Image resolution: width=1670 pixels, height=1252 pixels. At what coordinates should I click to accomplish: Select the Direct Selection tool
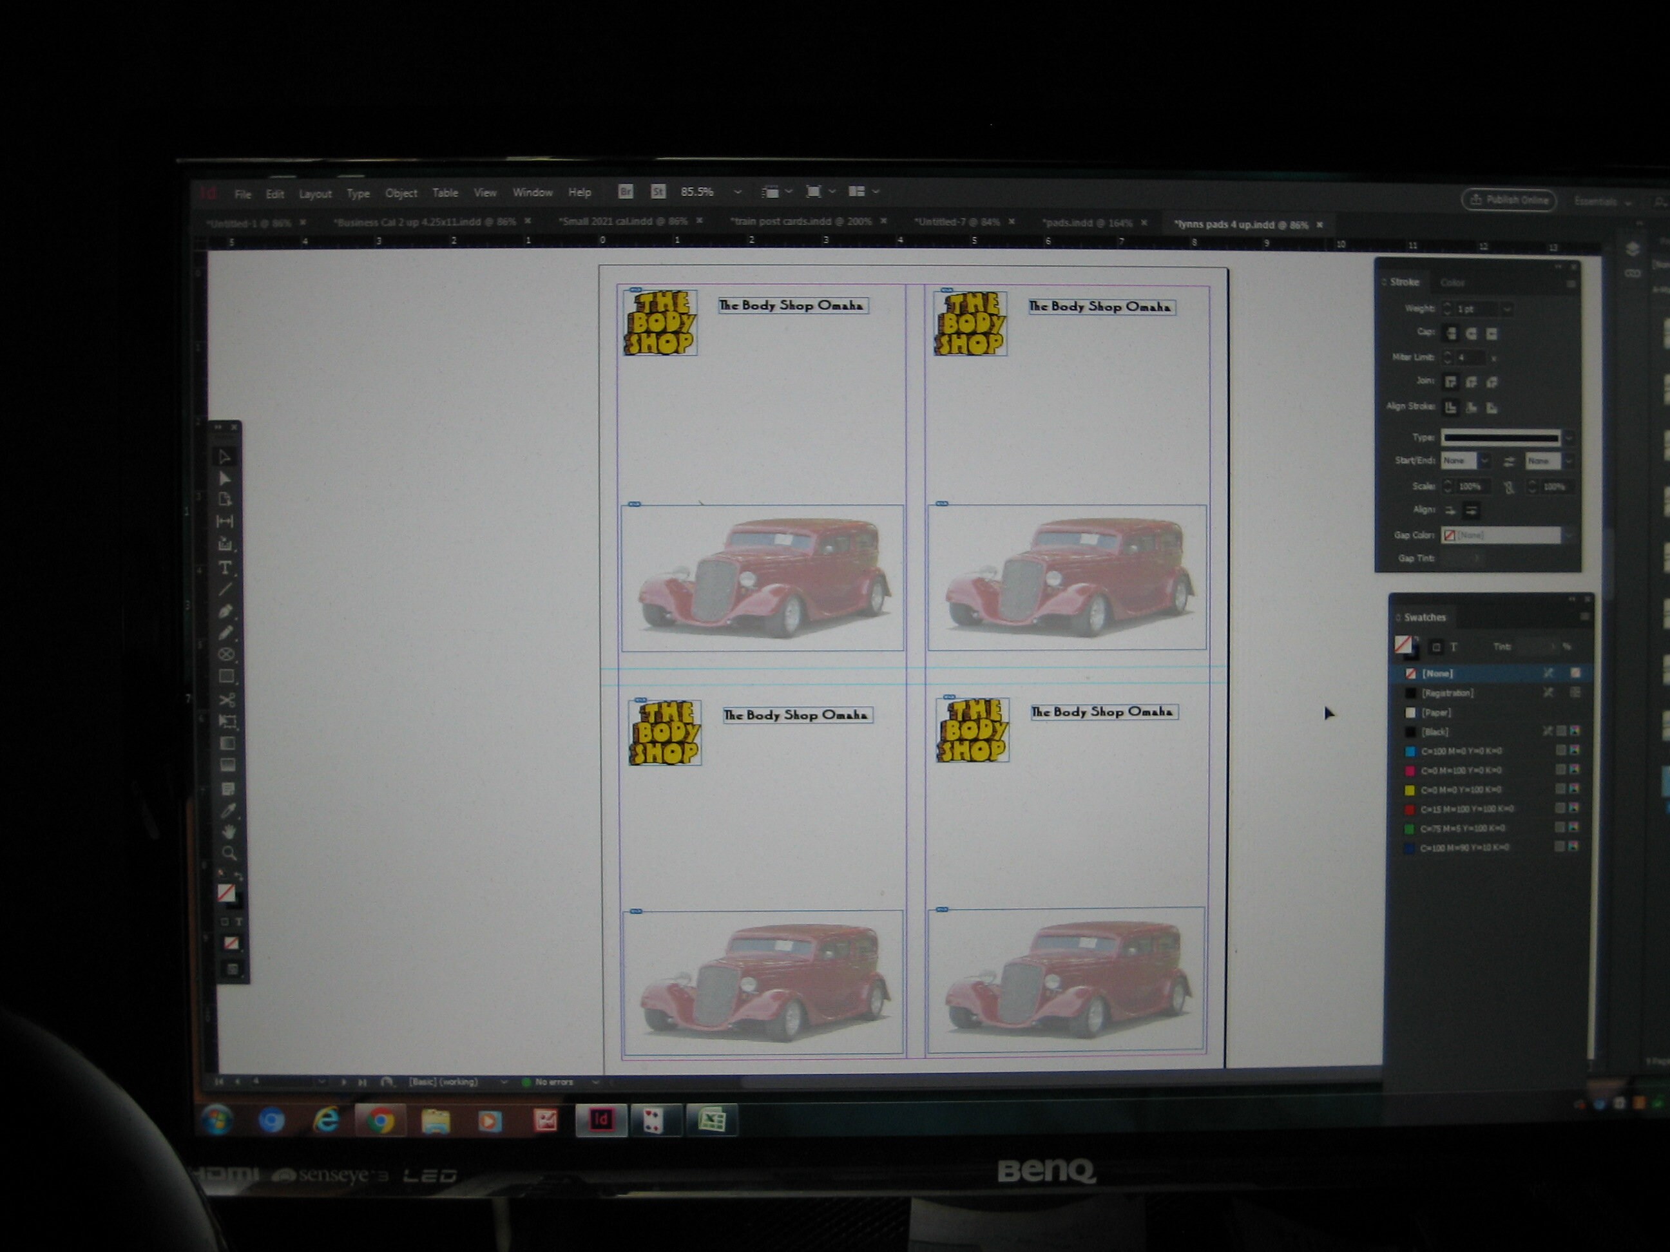coord(225,479)
